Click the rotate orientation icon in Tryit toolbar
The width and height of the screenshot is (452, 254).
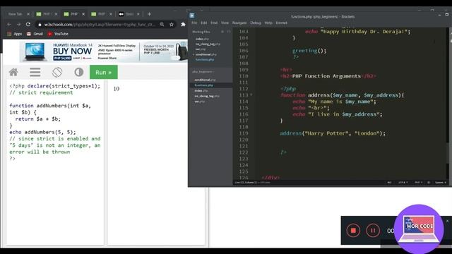pyautogui.click(x=57, y=72)
